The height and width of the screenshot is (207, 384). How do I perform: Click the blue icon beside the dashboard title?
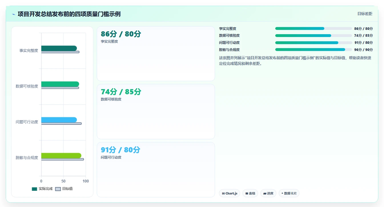tap(14, 14)
